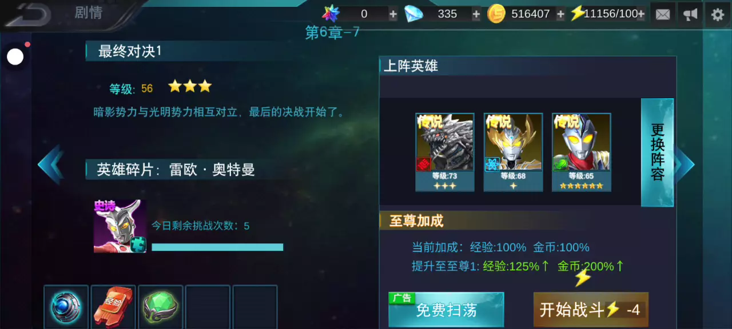Tap the back arrow icon
This screenshot has height=329, width=732.
coord(27,14)
